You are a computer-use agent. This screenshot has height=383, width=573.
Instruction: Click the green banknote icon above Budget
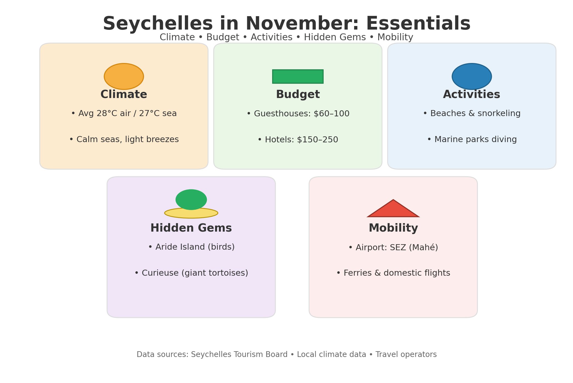tap(298, 76)
